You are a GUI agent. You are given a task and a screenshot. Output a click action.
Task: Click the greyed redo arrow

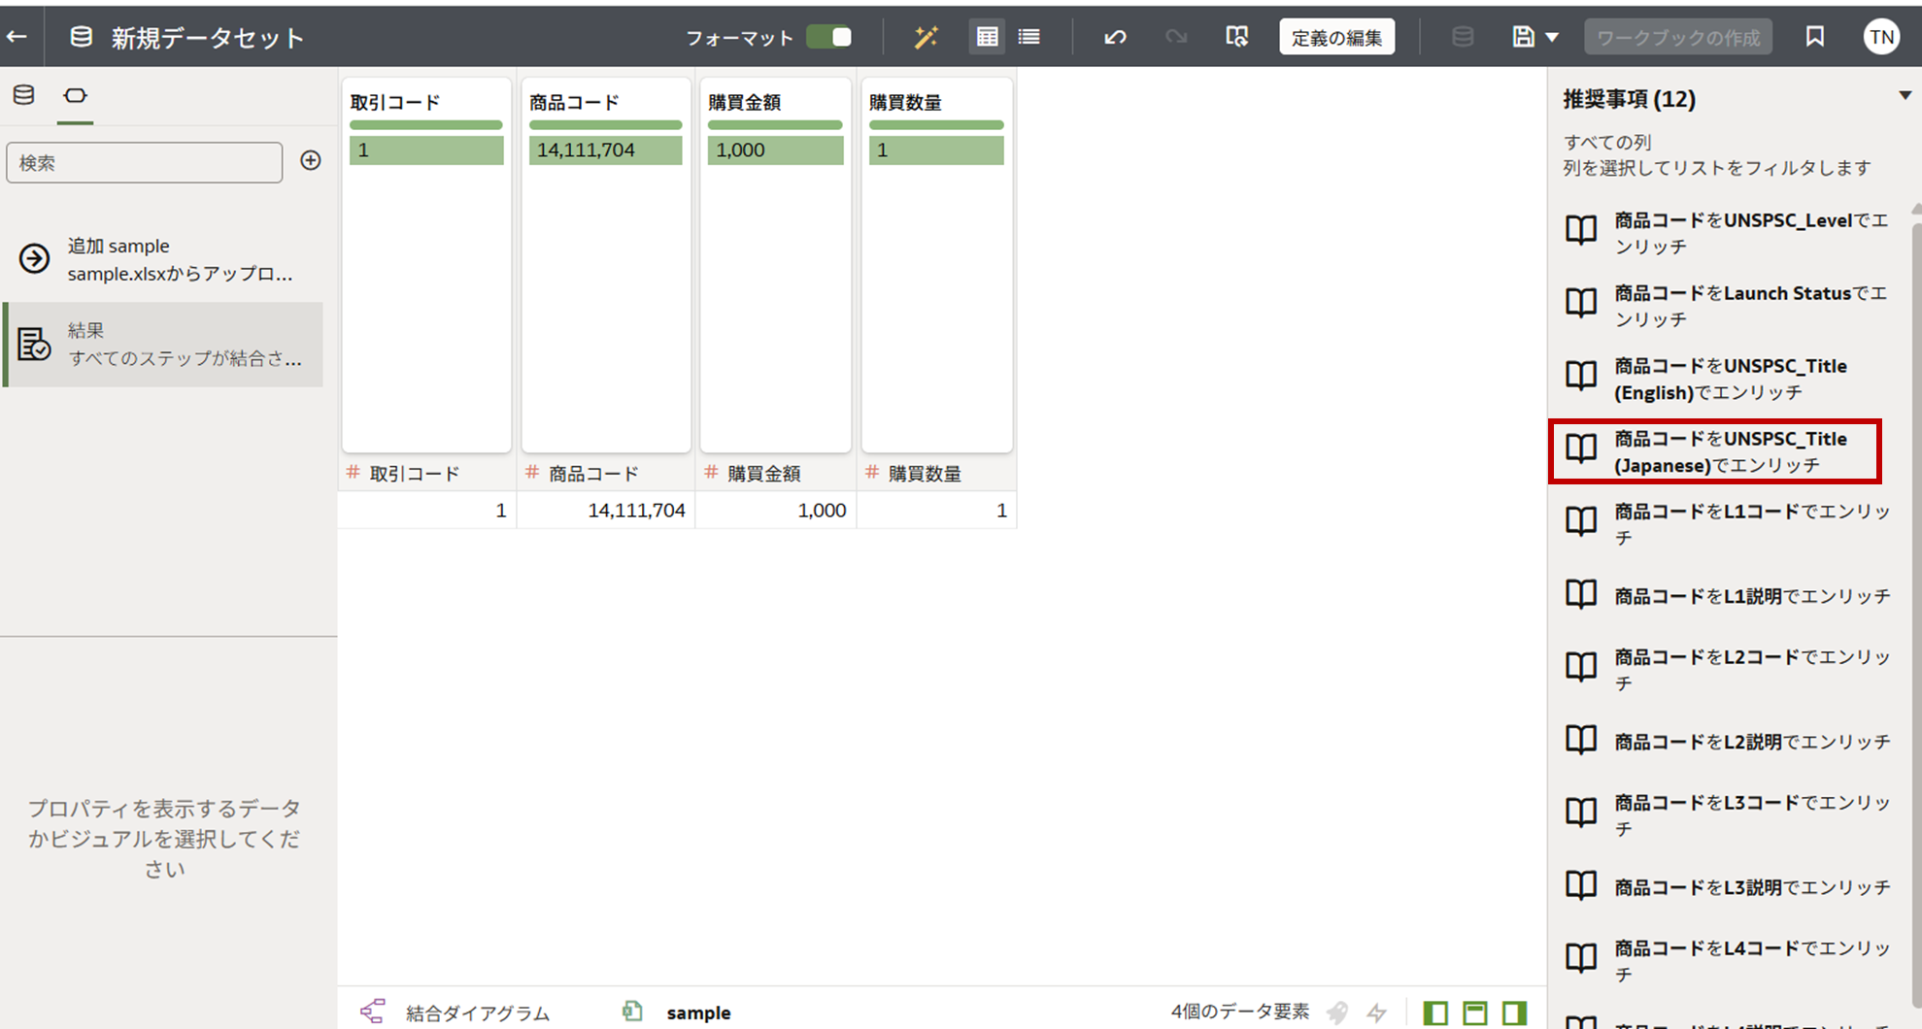pos(1176,37)
